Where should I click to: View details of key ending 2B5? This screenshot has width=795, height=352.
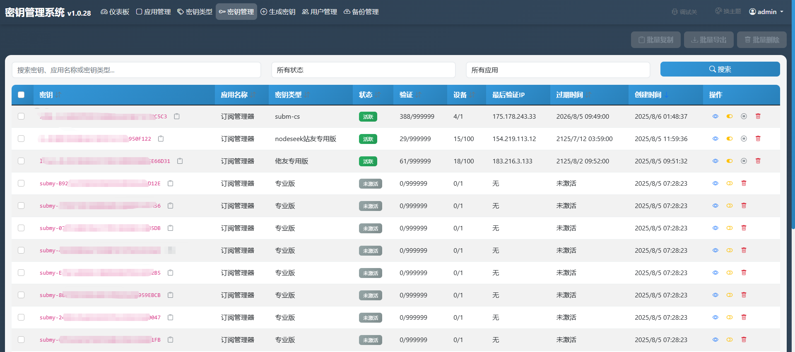(715, 273)
